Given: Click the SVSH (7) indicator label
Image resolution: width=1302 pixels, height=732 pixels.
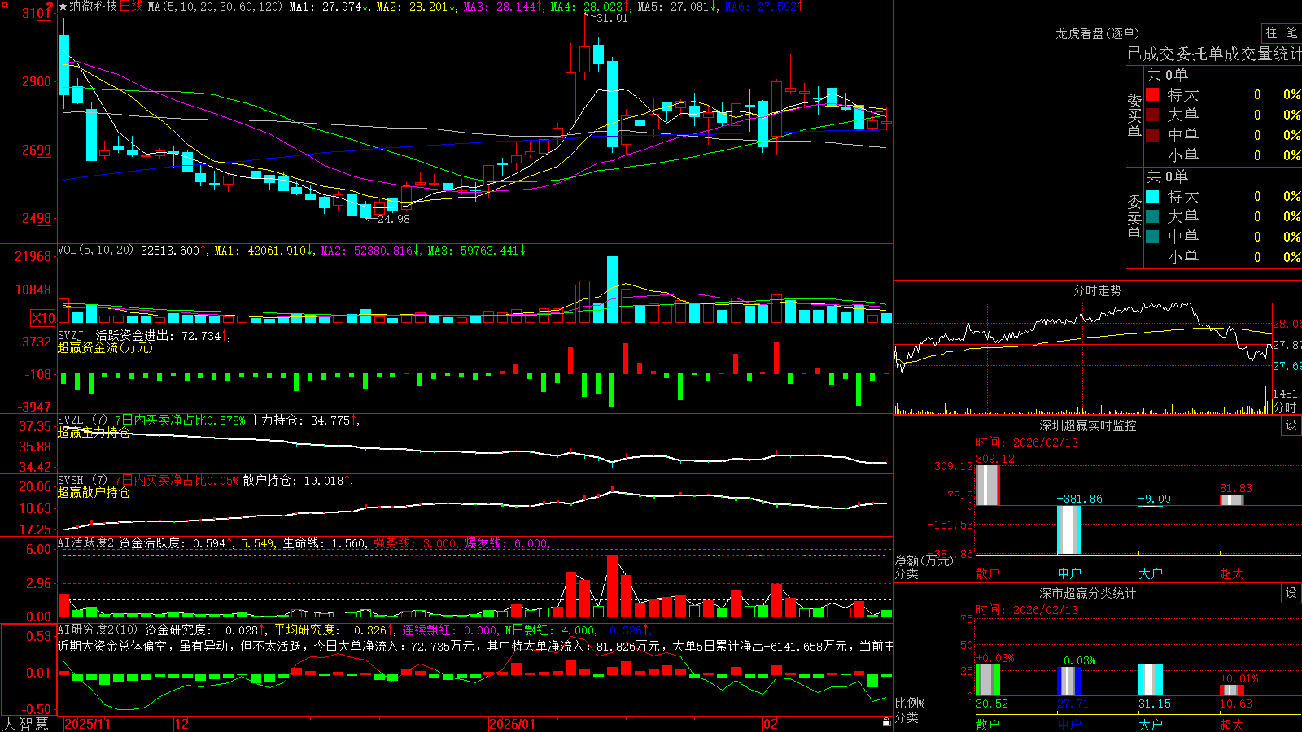Looking at the screenshot, I should 82,480.
